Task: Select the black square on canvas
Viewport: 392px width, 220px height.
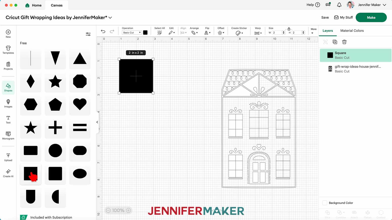Action: point(136,76)
